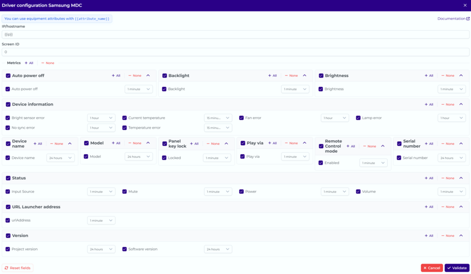Open Current temperature interval dropdown
The height and width of the screenshot is (274, 471).
(218, 118)
